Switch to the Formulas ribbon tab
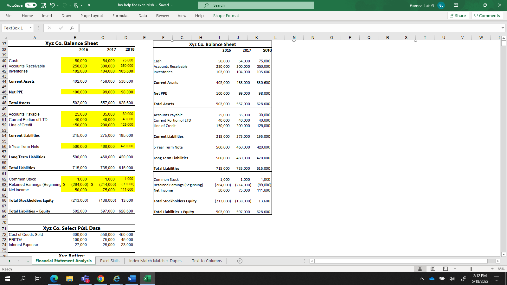507x285 pixels. point(121,16)
